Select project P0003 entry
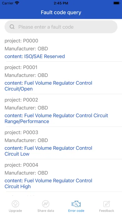Viewport: 122px width, 216px height. point(61,143)
